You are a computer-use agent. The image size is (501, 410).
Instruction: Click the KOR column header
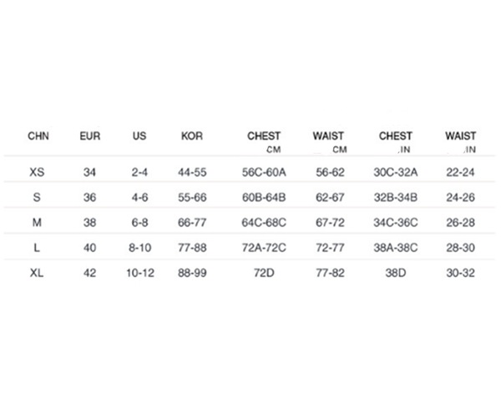point(192,136)
